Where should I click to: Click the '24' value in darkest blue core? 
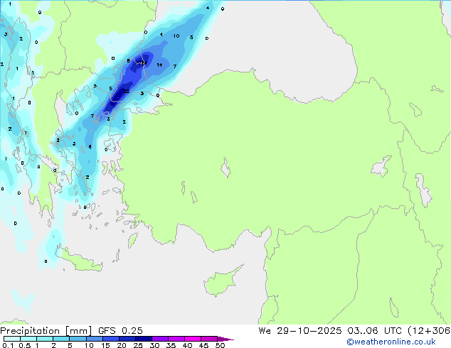(x=144, y=63)
